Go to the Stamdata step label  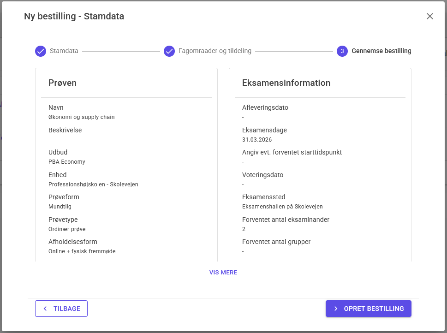[x=64, y=51]
